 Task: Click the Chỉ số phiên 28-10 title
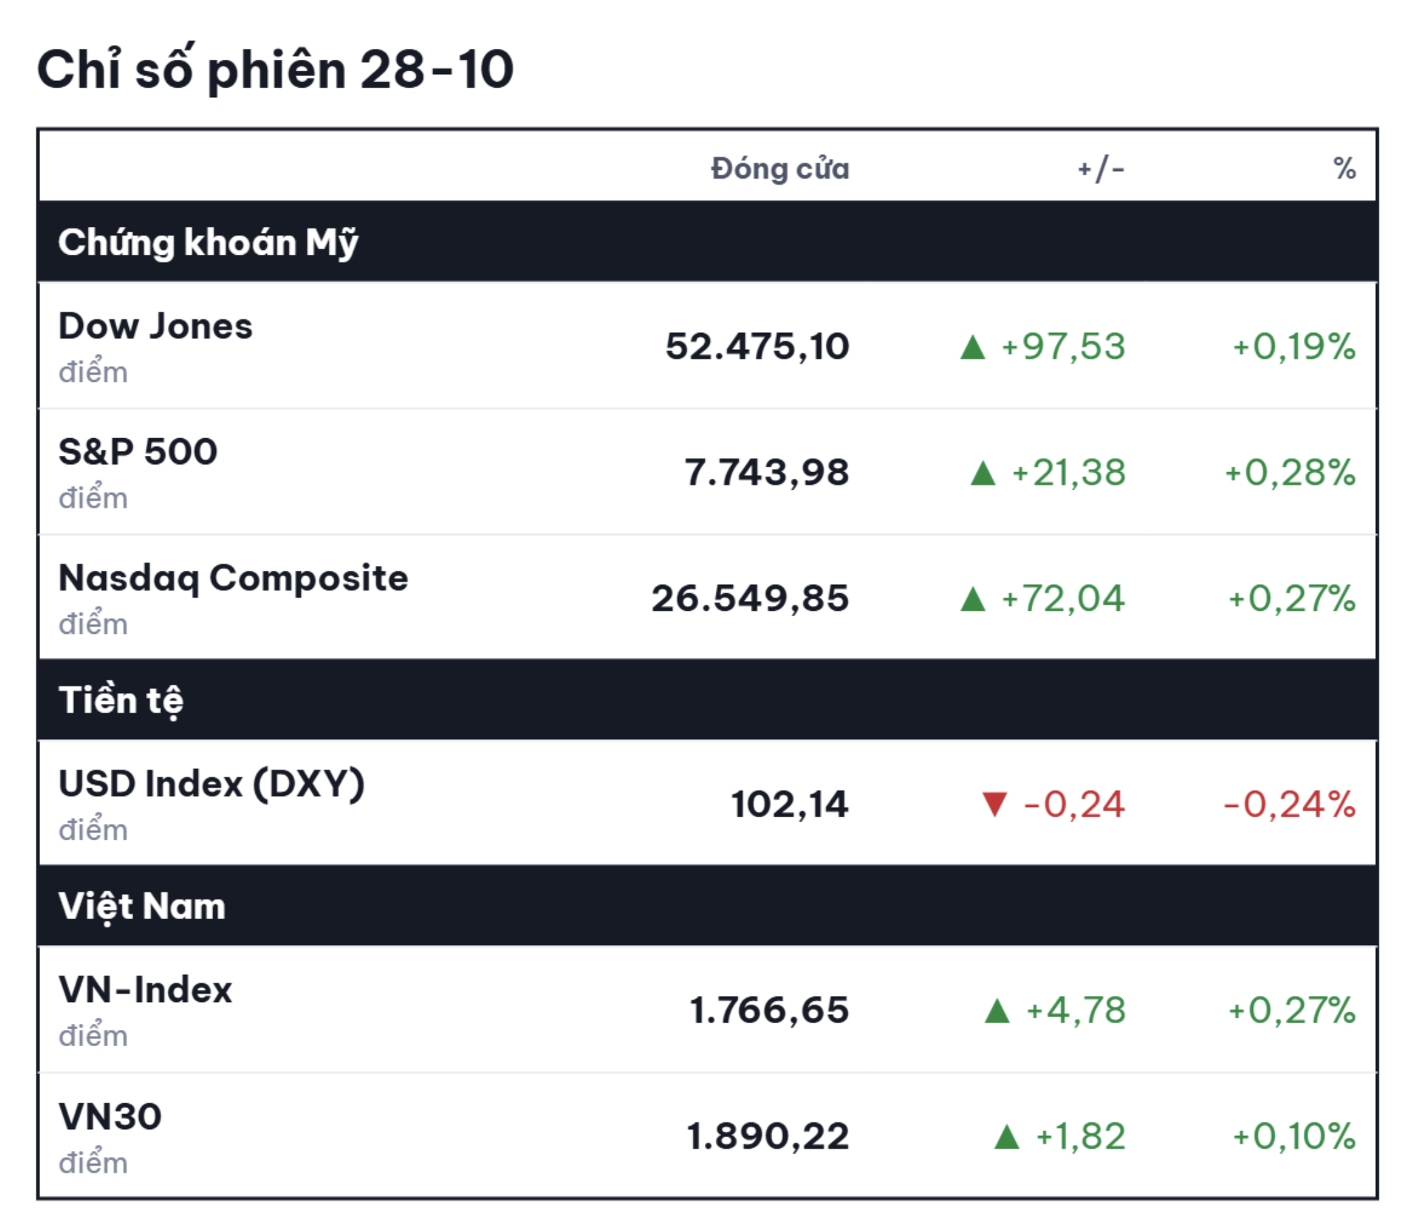coord(275,69)
